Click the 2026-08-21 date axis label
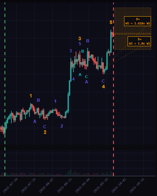The height and width of the screenshot is (196, 157). [65, 185]
